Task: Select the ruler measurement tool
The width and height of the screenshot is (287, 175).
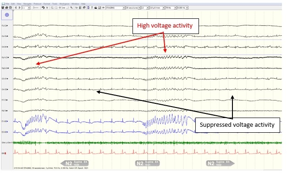Action: pos(36,8)
